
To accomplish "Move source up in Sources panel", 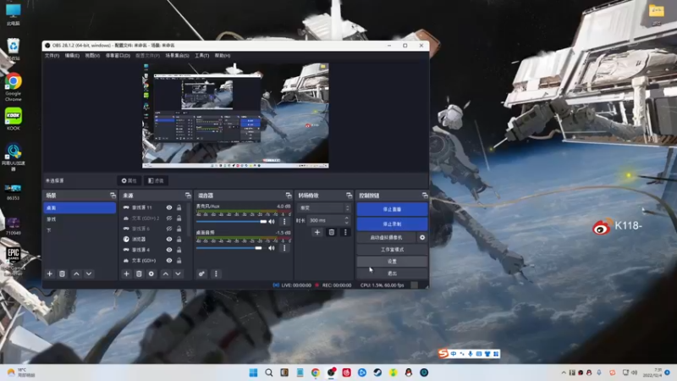I will point(166,273).
